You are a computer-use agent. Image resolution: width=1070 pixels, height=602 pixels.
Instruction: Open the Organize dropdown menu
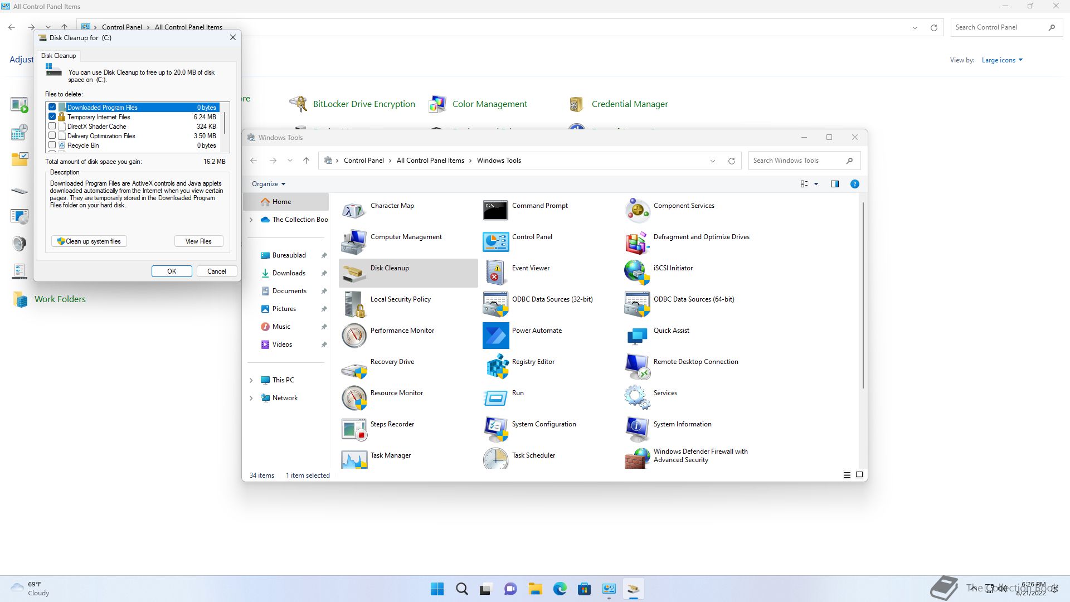click(x=269, y=184)
